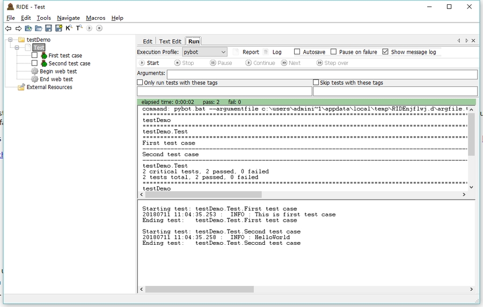Open the Search Keywords (K) tool
Image resolution: width=483 pixels, height=307 pixels.
point(69,28)
